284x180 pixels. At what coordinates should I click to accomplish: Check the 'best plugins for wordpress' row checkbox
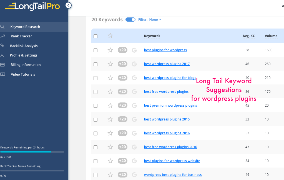tap(95, 50)
